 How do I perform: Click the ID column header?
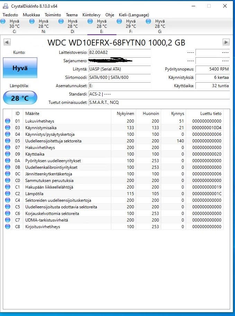[18, 114]
